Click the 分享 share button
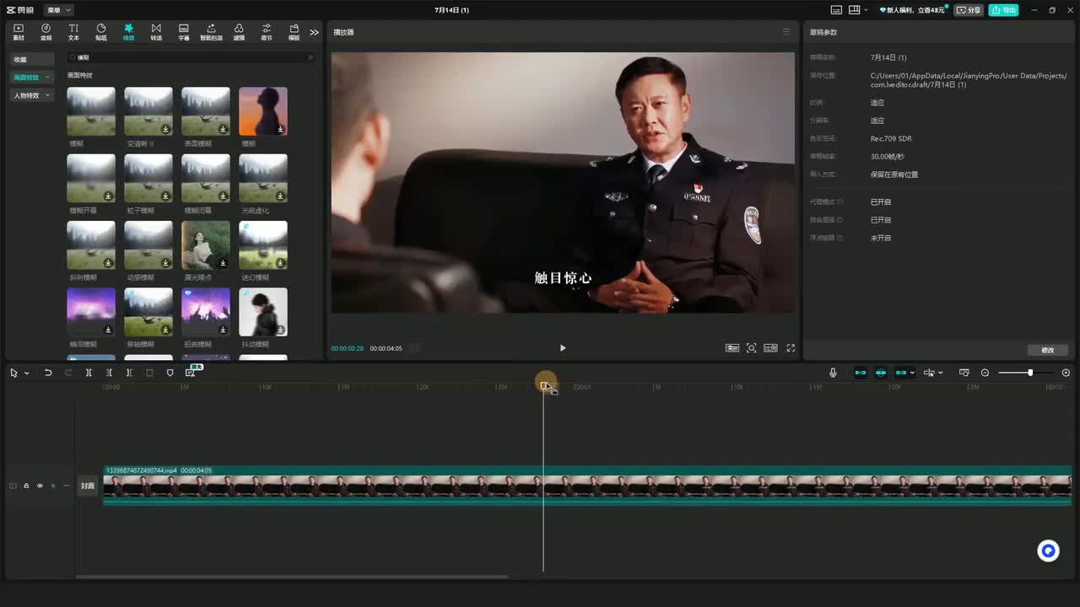This screenshot has height=607, width=1080. coord(969,10)
